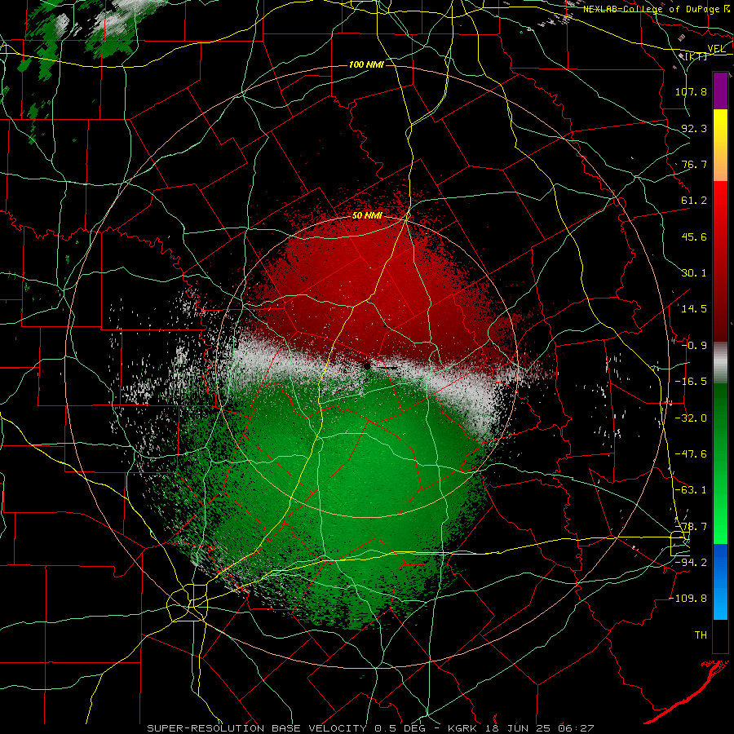Click the TH legend label
Image resolution: width=734 pixels, height=734 pixels.
pyautogui.click(x=701, y=635)
